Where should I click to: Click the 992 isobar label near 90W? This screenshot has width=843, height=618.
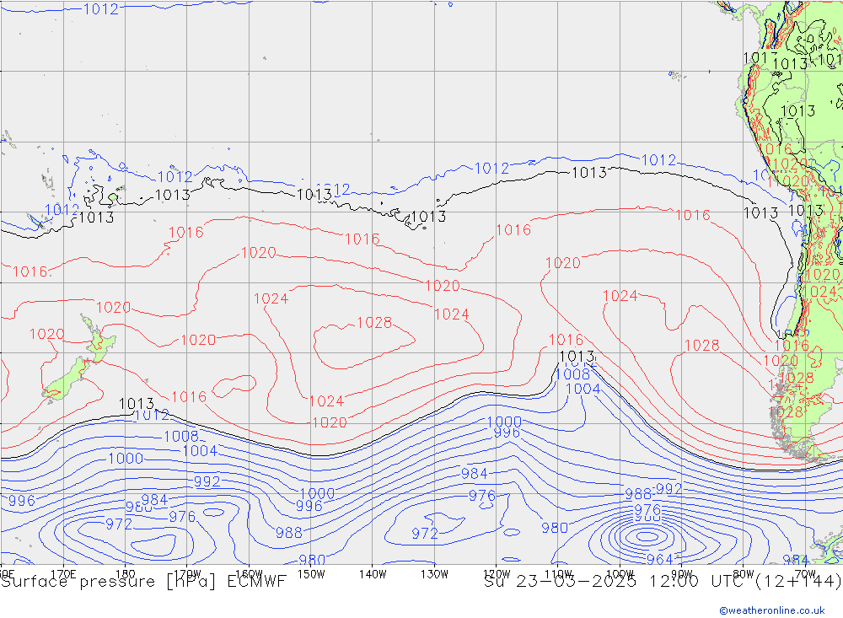(668, 489)
